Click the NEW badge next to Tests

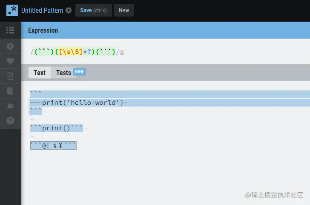tap(79, 72)
